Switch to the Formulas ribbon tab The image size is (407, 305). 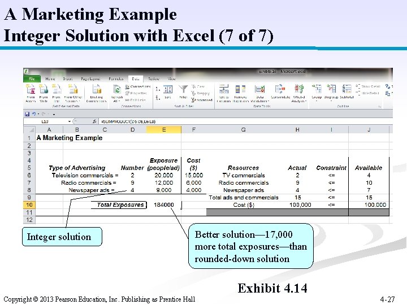pyautogui.click(x=116, y=79)
